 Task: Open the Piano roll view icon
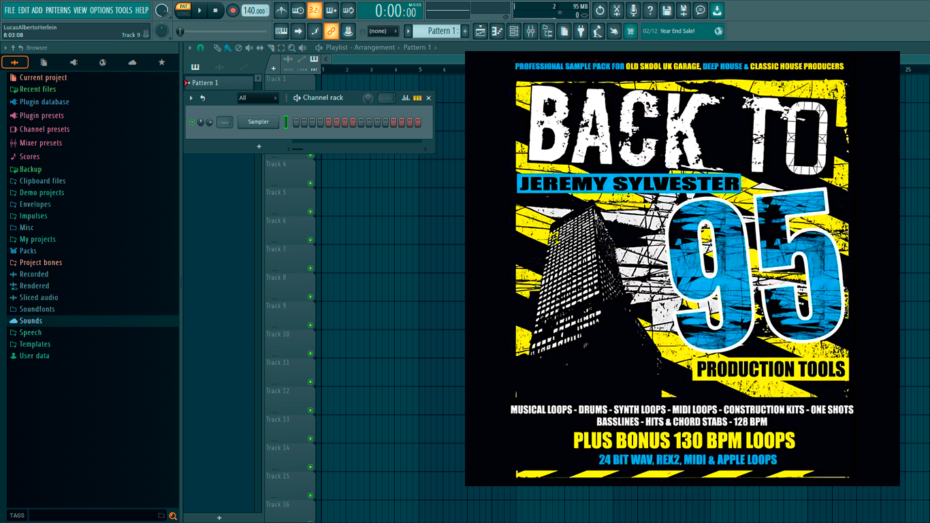point(497,31)
